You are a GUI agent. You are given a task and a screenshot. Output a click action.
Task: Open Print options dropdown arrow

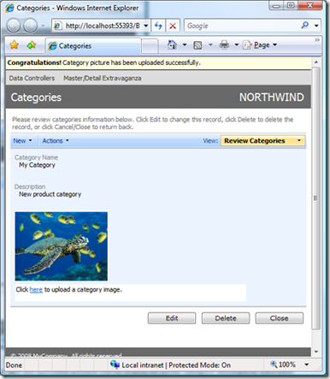(236, 44)
